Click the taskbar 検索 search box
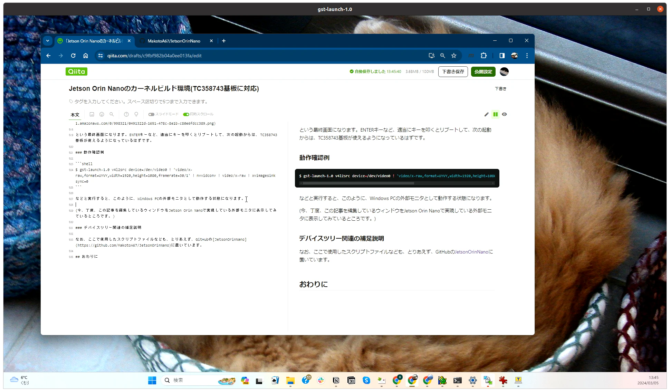This screenshot has height=392, width=670. coord(198,380)
